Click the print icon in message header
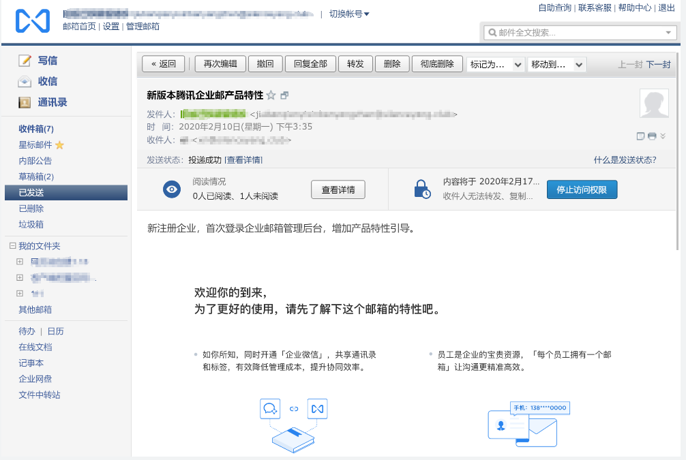Image resolution: width=686 pixels, height=460 pixels. point(652,136)
